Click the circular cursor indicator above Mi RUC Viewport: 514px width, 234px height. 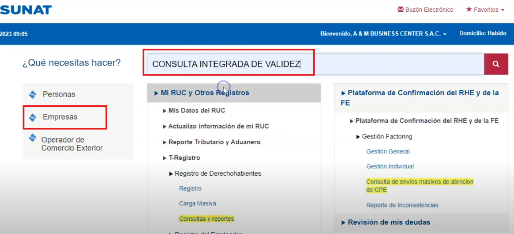[224, 86]
